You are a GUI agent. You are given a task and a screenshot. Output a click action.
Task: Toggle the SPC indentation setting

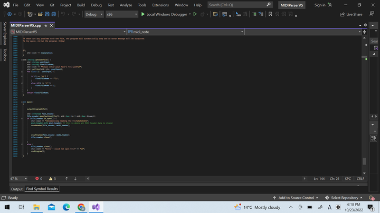coord(348,179)
